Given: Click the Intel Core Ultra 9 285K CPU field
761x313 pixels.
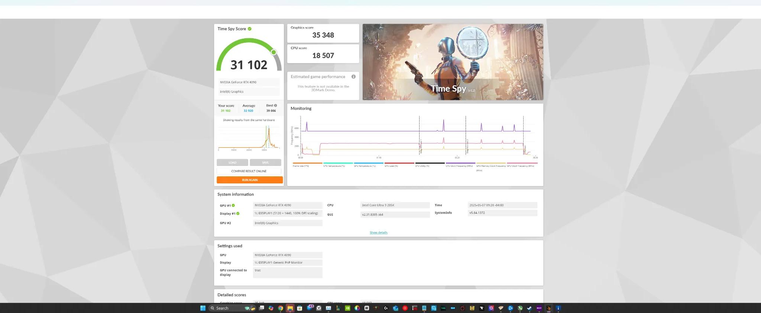Looking at the screenshot, I should 395,205.
